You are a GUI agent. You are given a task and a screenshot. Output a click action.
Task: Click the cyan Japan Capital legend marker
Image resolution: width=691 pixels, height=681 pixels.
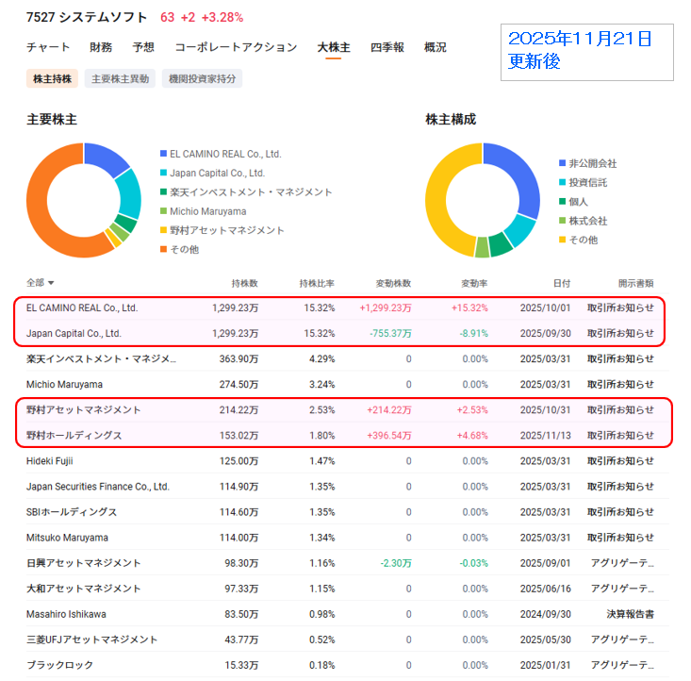tap(163, 174)
